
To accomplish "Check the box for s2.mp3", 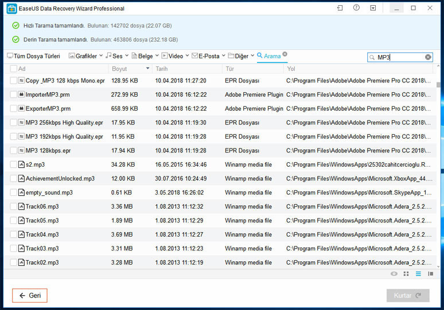I will click(x=13, y=164).
